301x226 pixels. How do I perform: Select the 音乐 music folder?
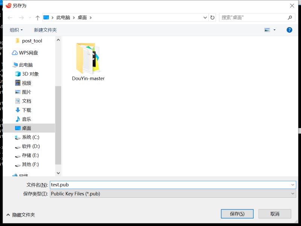(x=26, y=119)
